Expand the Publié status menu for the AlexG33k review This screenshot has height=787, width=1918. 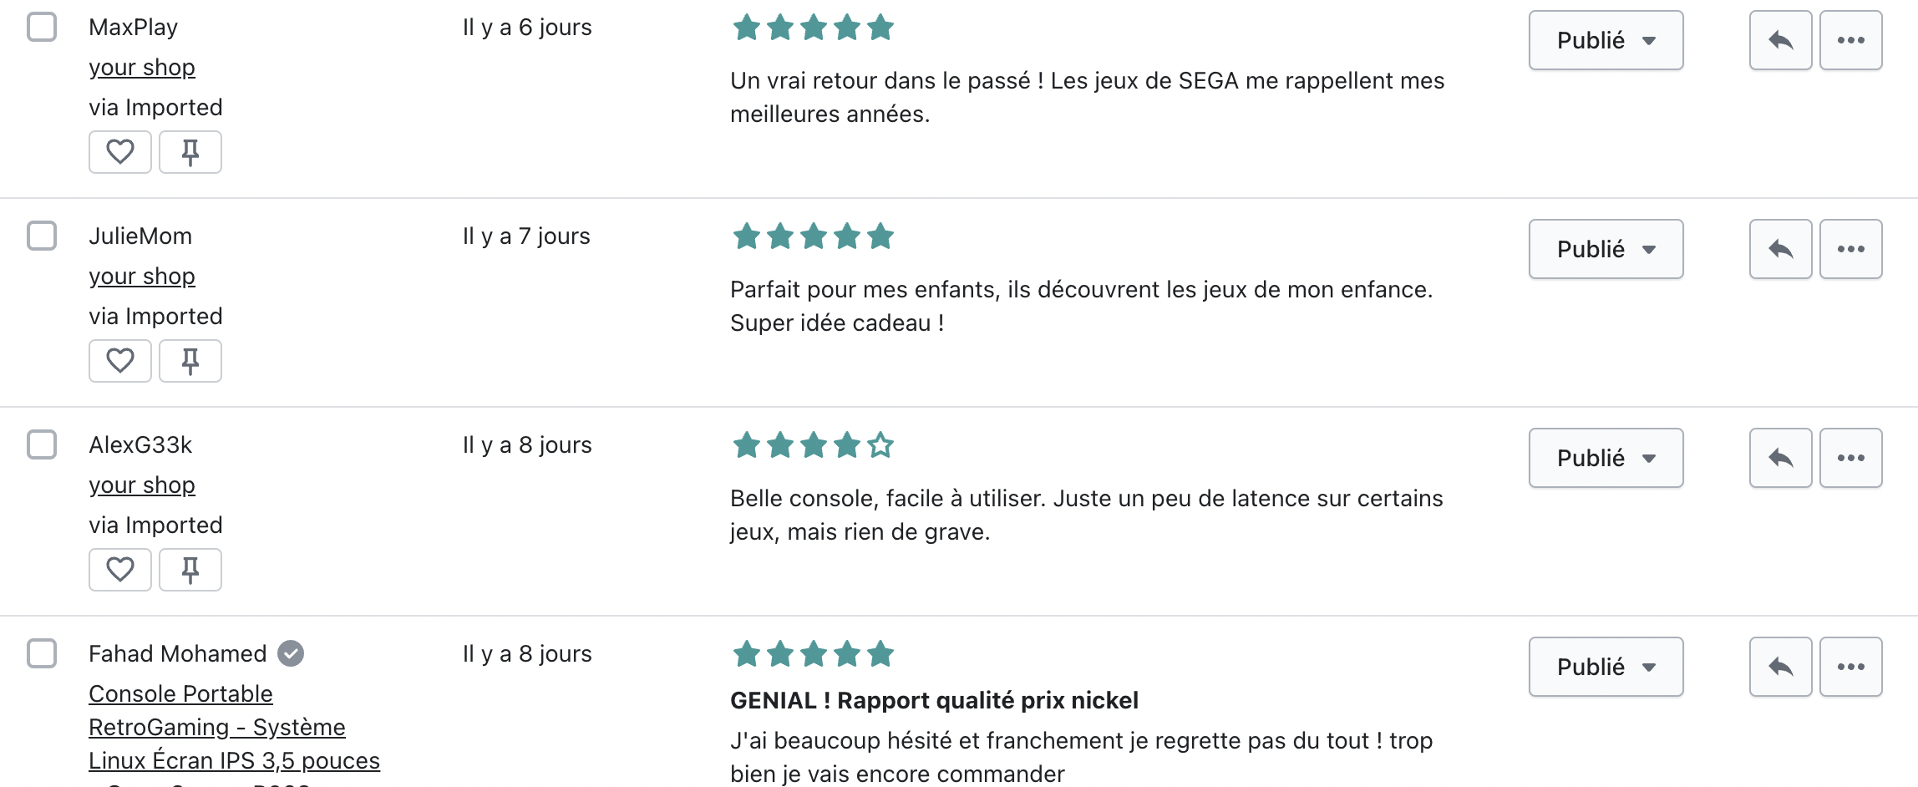click(x=1606, y=458)
